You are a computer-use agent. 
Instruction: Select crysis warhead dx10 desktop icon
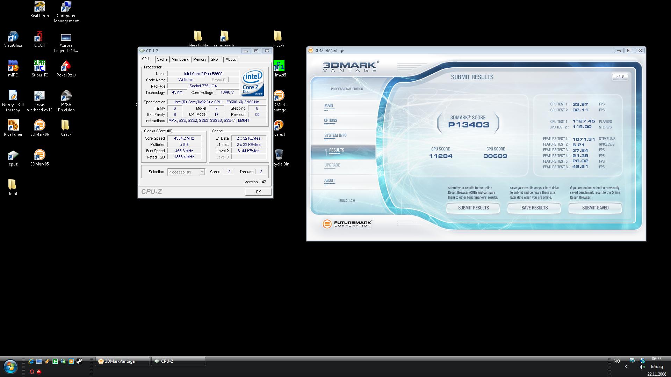point(39,101)
